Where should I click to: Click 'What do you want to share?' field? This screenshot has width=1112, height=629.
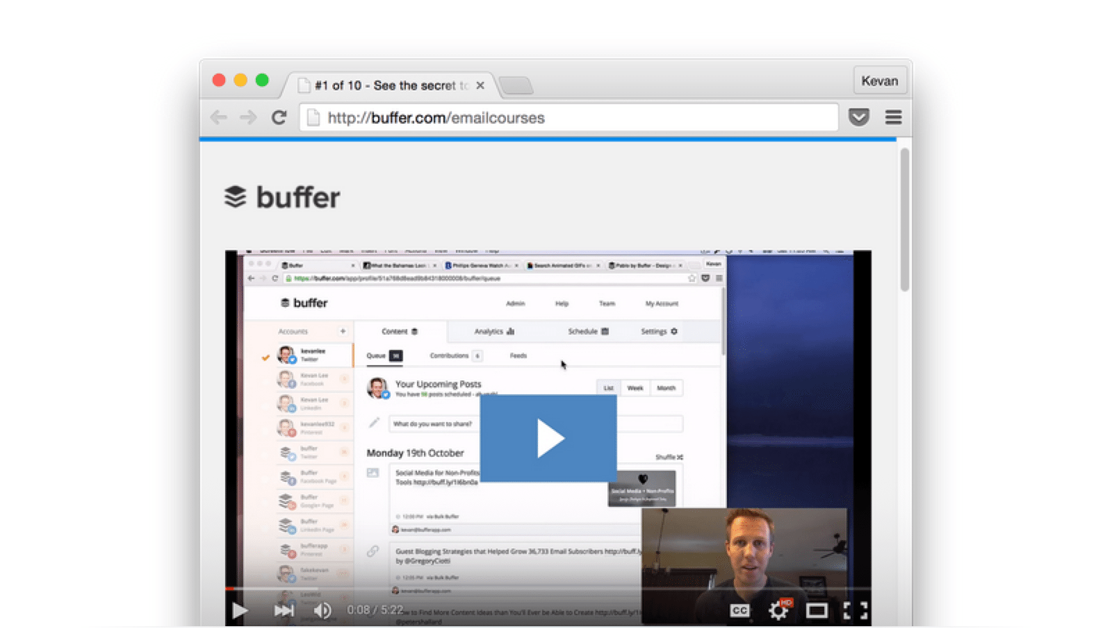536,423
